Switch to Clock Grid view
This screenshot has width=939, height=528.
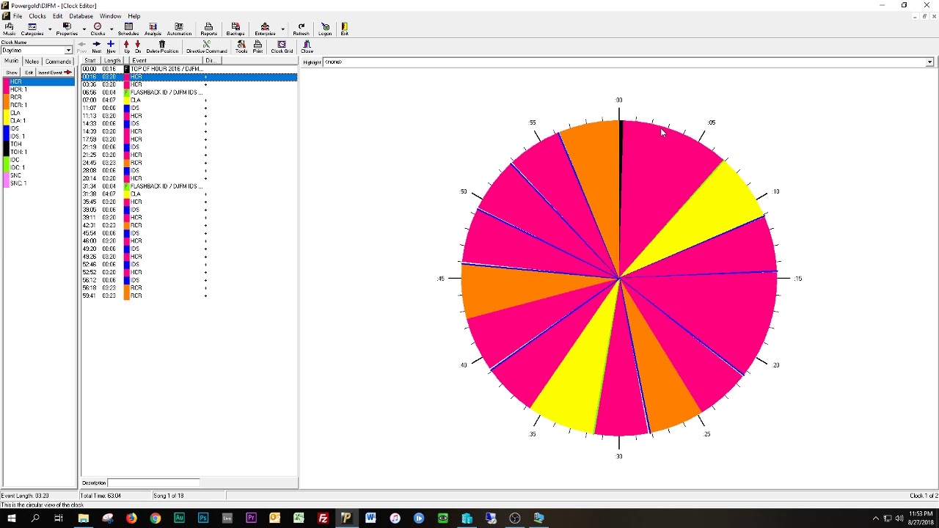coord(282,47)
